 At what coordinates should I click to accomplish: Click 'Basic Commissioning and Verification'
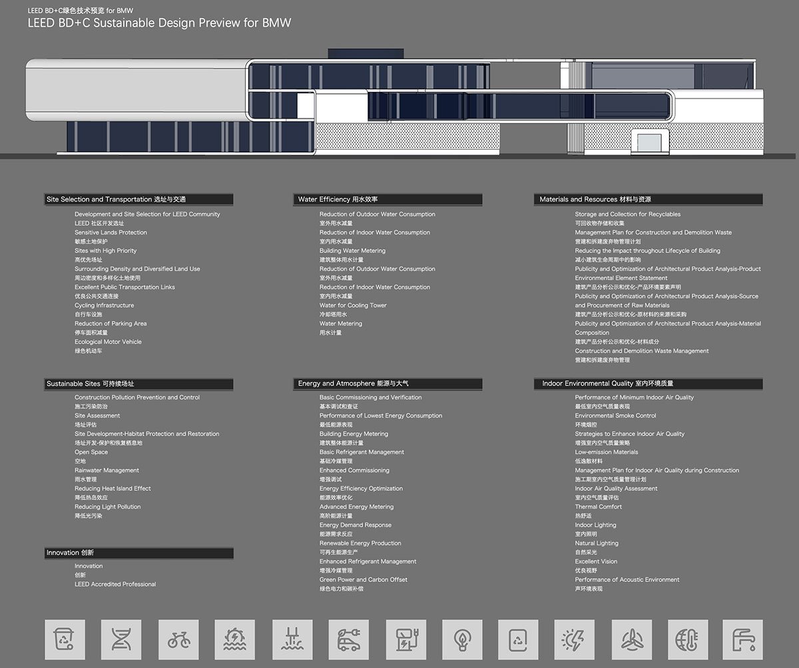(x=370, y=398)
